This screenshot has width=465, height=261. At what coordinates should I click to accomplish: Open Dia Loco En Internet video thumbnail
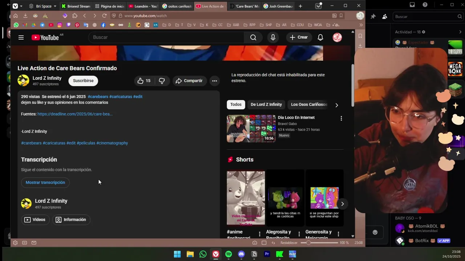point(251,129)
